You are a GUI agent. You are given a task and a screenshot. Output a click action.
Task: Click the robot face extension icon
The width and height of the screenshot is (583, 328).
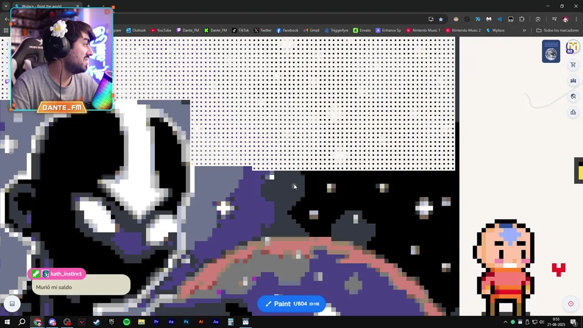point(511,19)
